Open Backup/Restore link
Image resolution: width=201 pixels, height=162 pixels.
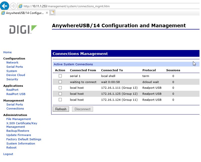click(x=18, y=131)
